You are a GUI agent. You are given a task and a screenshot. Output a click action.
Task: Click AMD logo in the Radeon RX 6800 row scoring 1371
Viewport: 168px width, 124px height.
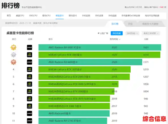coord(29,62)
